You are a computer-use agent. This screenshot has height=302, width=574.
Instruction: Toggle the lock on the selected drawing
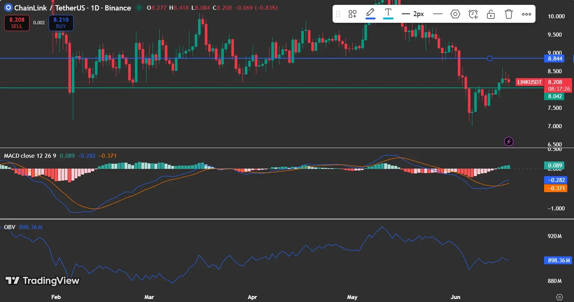[491, 14]
